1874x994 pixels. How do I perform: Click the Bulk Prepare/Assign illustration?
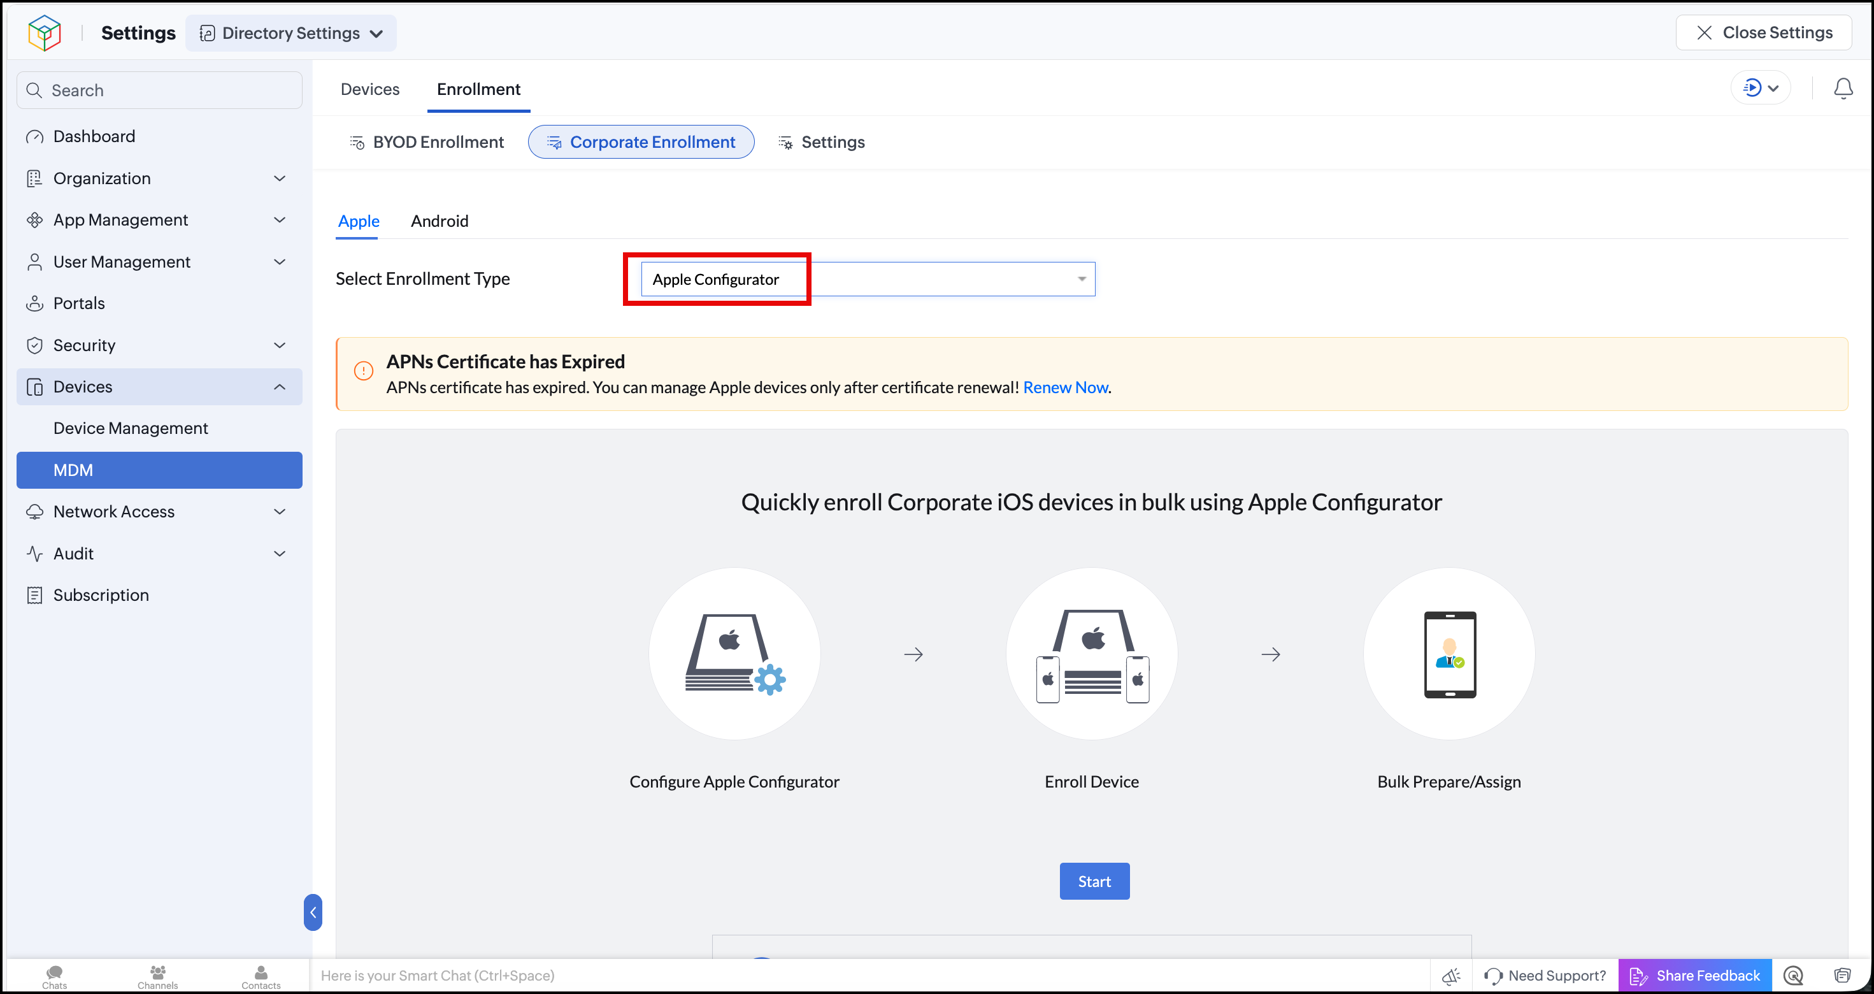pos(1449,654)
